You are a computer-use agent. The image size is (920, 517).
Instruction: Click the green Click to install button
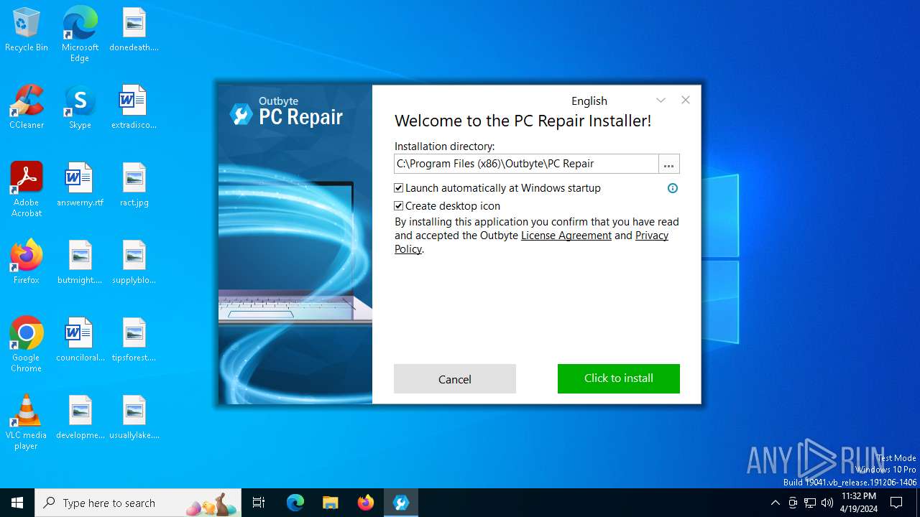point(618,378)
